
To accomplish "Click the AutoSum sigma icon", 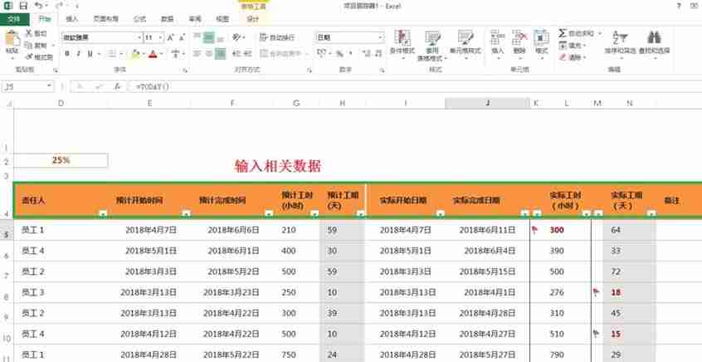I will (563, 33).
